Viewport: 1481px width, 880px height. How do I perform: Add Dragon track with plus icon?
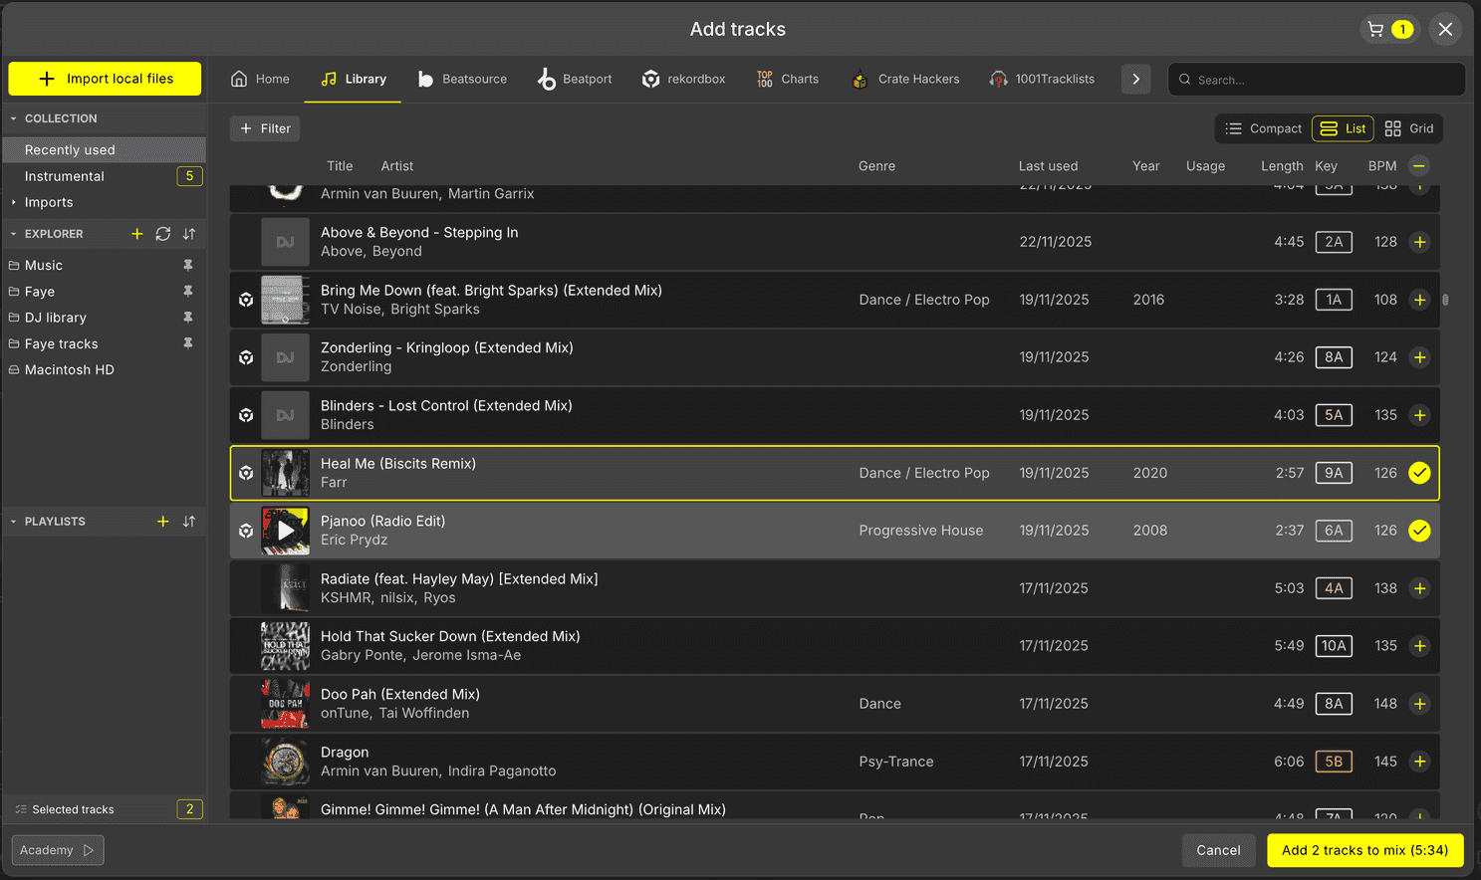(x=1419, y=762)
